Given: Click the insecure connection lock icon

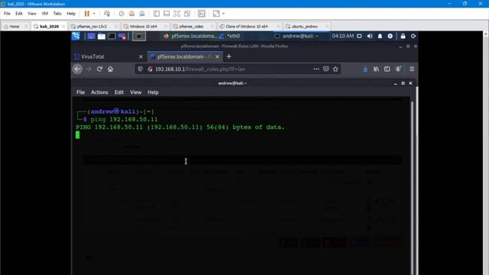Looking at the screenshot, I should [150, 69].
